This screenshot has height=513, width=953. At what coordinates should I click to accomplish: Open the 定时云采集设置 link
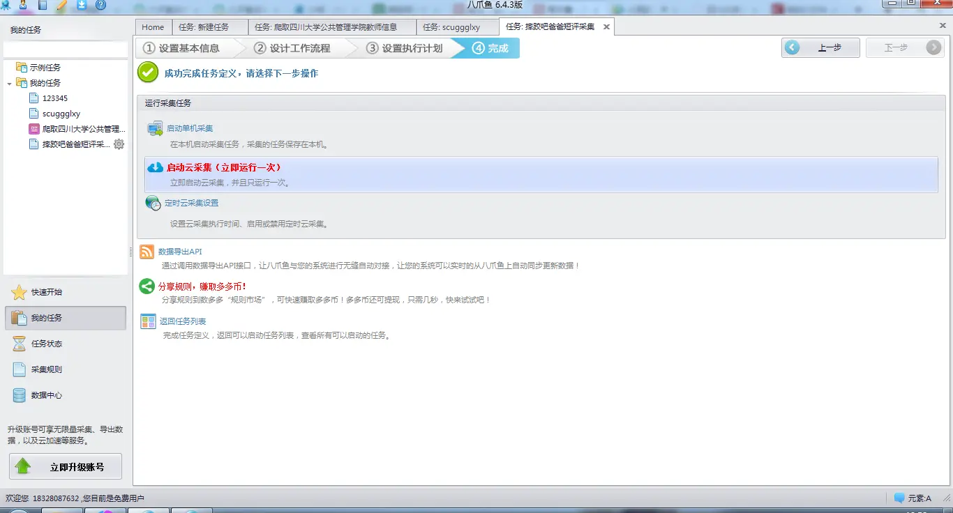191,203
